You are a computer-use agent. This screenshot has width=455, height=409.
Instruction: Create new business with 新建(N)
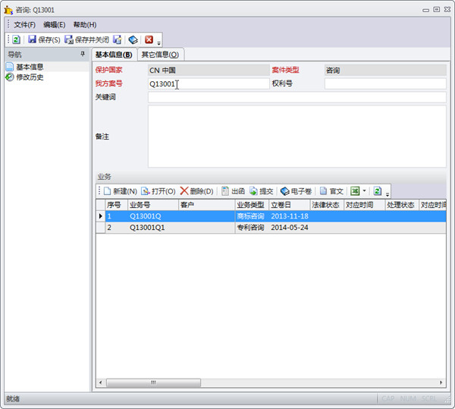click(x=121, y=191)
